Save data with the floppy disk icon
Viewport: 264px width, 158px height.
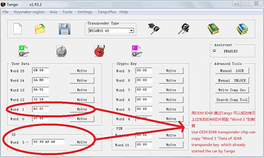[65, 29]
